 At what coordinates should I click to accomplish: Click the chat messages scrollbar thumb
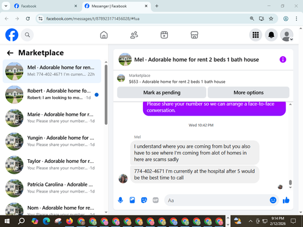tap(290, 182)
